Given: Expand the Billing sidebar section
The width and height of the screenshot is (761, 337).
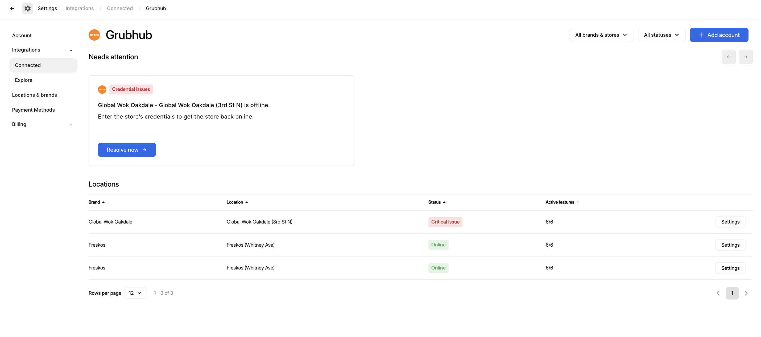Looking at the screenshot, I should tap(71, 125).
